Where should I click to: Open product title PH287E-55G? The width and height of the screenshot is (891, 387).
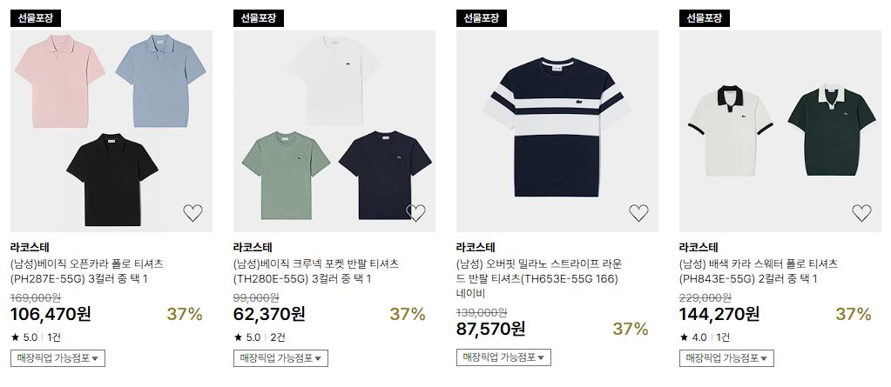click(87, 271)
